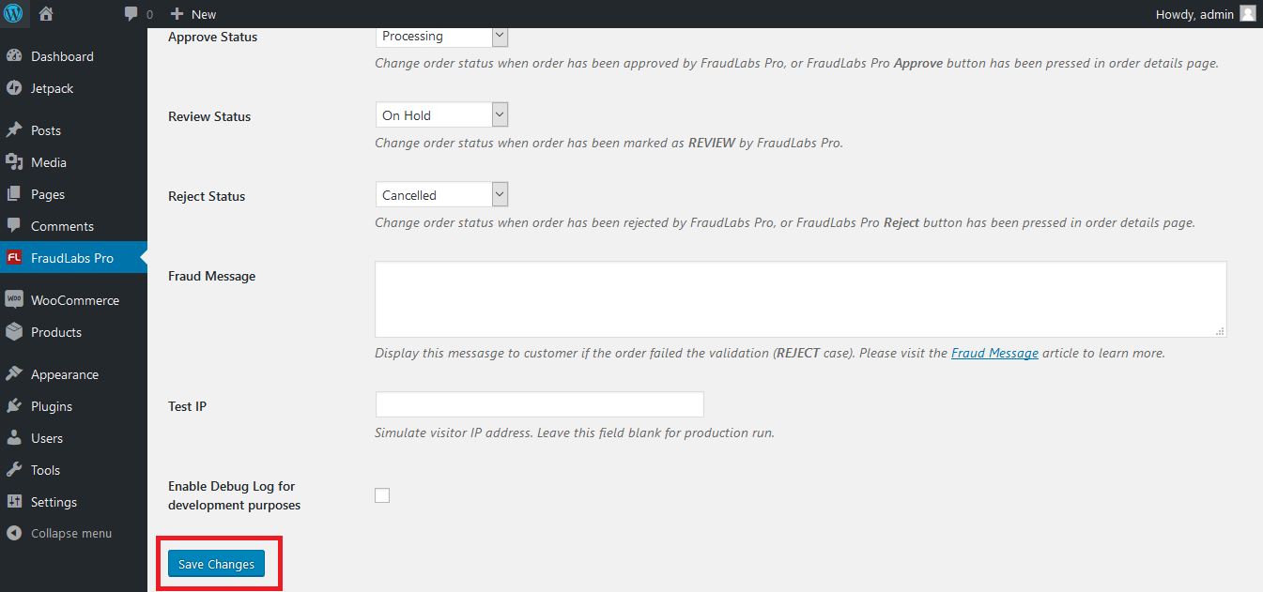Open the Comments sidebar label

pos(62,226)
